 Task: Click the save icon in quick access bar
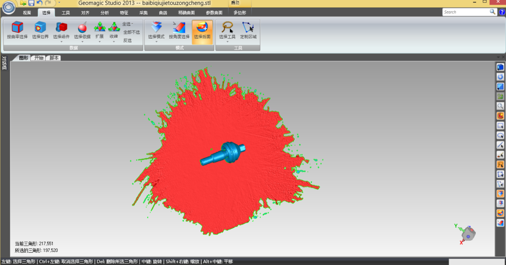pyautogui.click(x=31, y=3)
